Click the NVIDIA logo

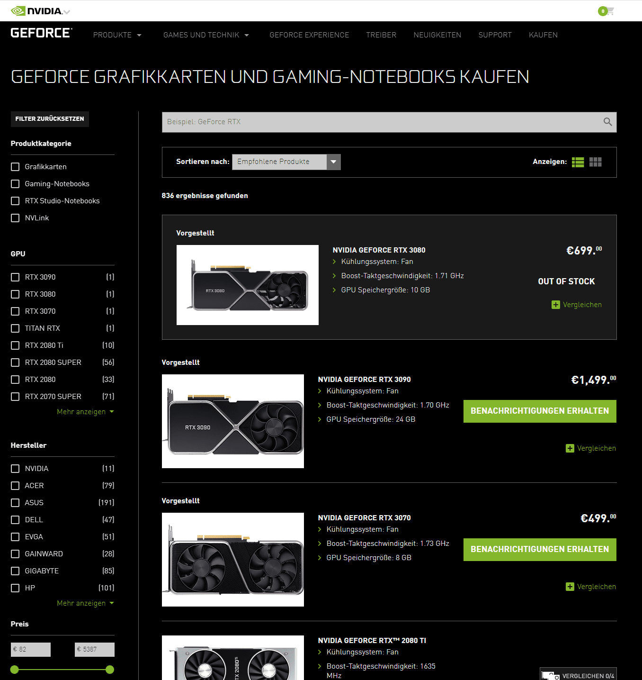tap(36, 11)
